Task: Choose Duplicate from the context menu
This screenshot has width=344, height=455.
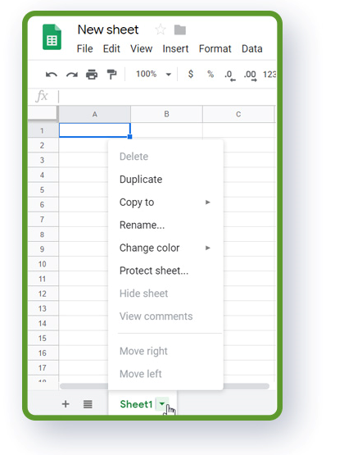Action: coord(165,180)
